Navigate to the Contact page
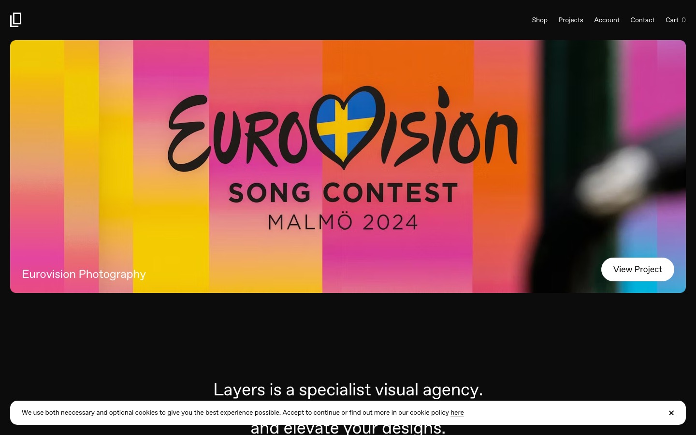The image size is (696, 435). click(x=642, y=20)
